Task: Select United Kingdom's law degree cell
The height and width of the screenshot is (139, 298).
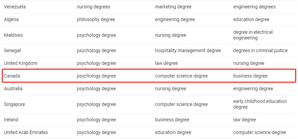Action: (x=166, y=63)
